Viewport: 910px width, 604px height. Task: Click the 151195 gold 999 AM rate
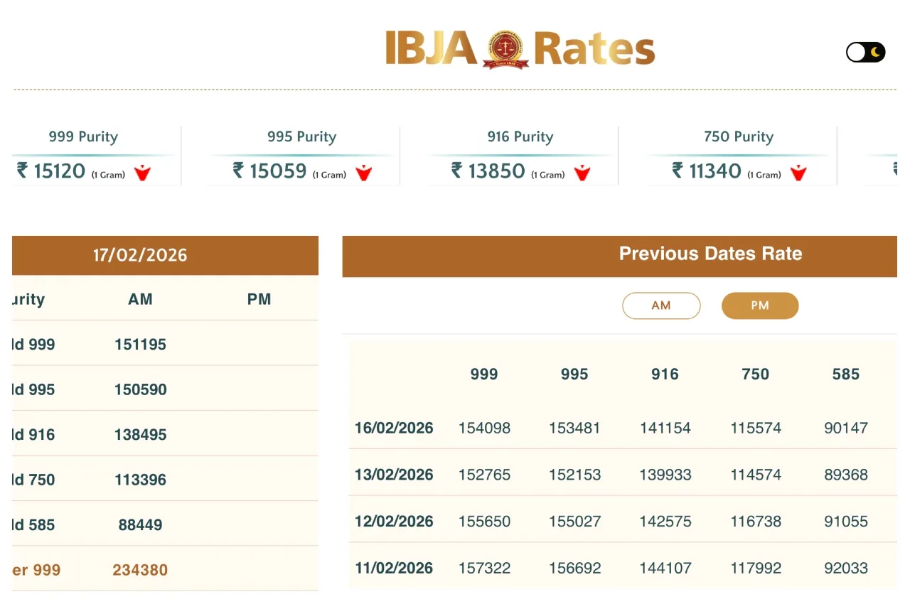point(140,345)
